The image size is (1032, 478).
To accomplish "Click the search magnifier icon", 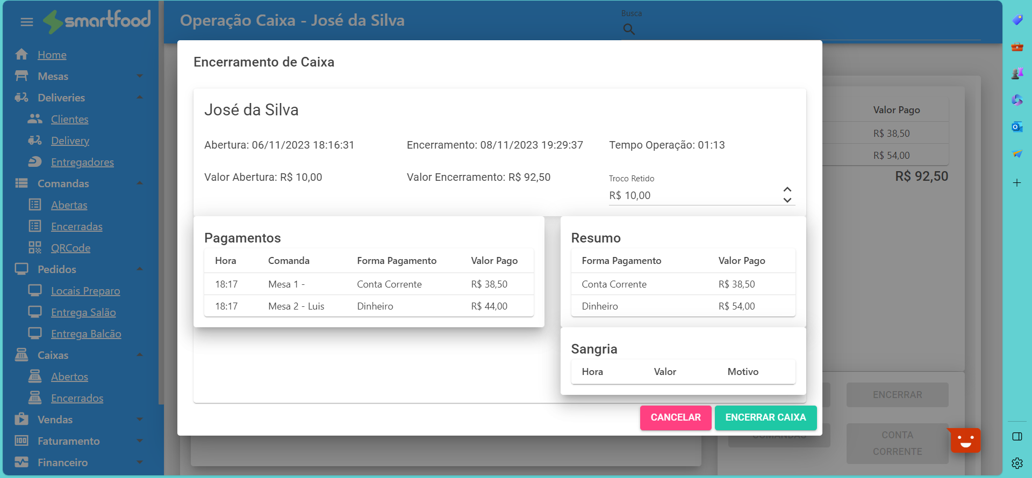I will (628, 30).
